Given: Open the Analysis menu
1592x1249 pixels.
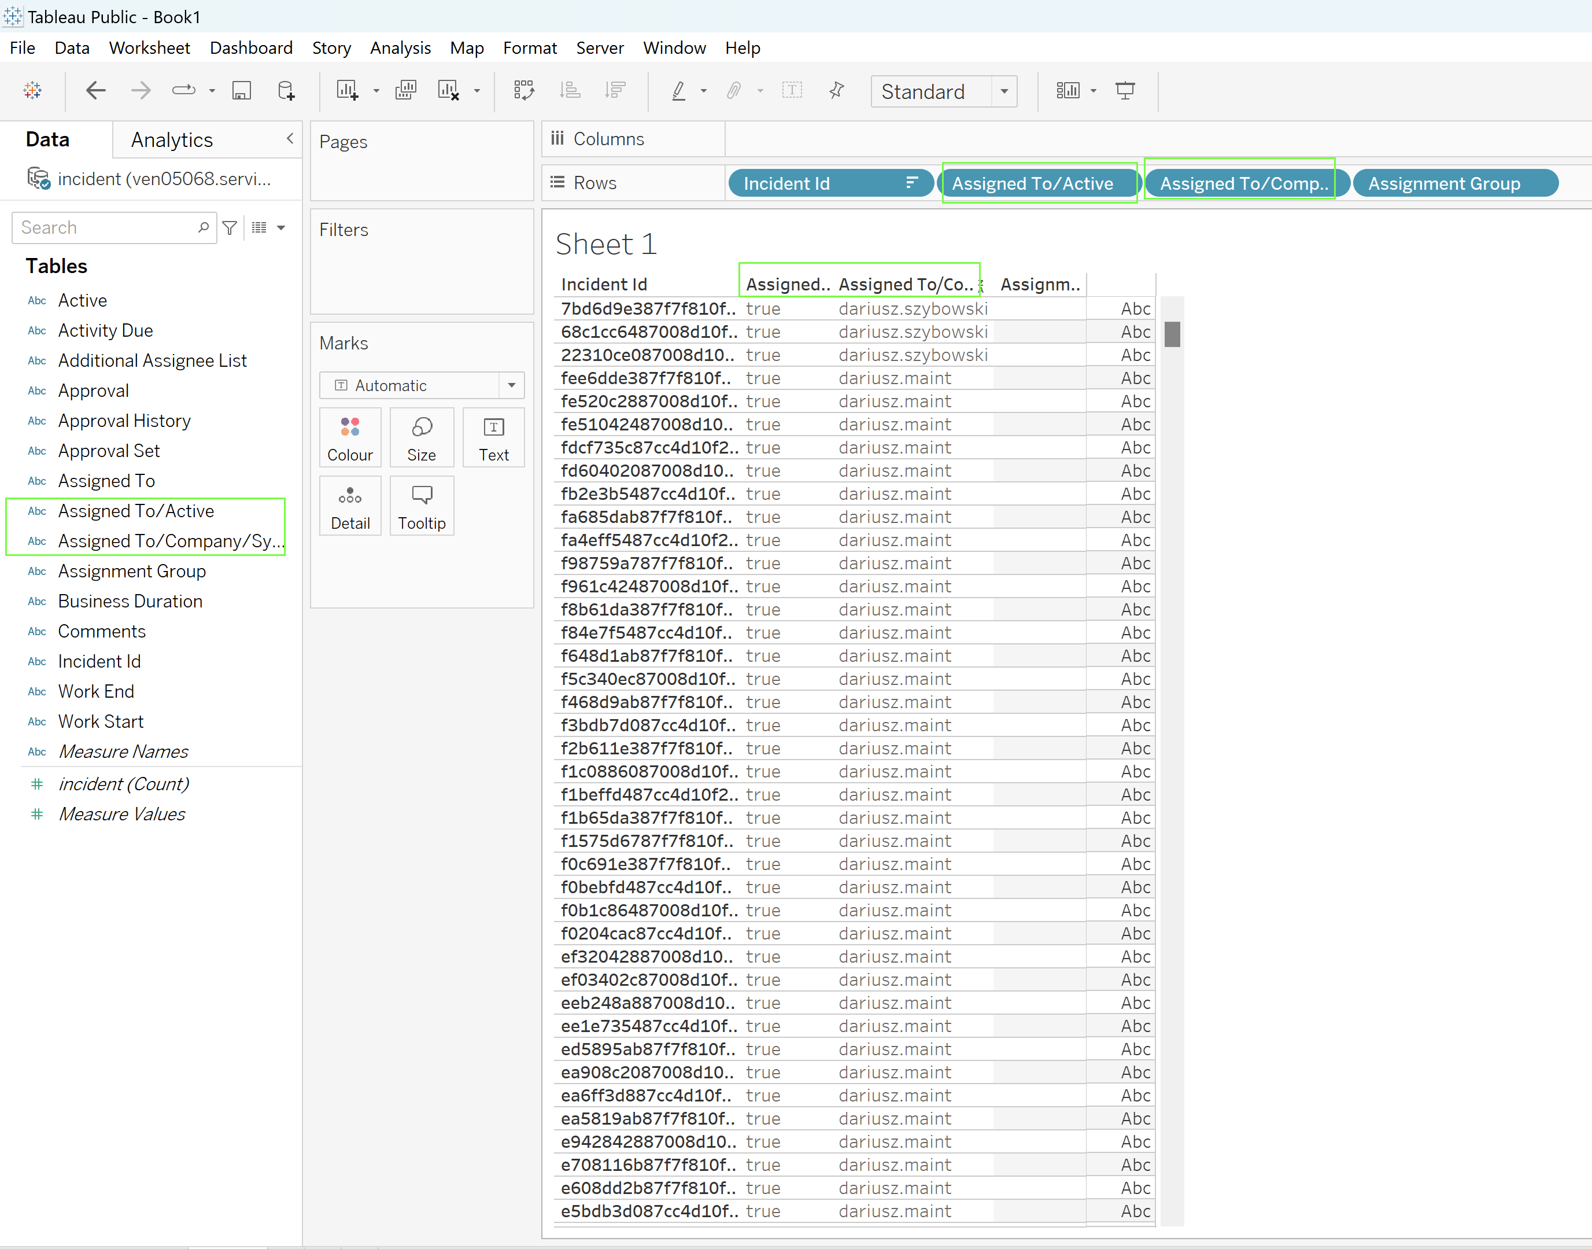Looking at the screenshot, I should (400, 48).
